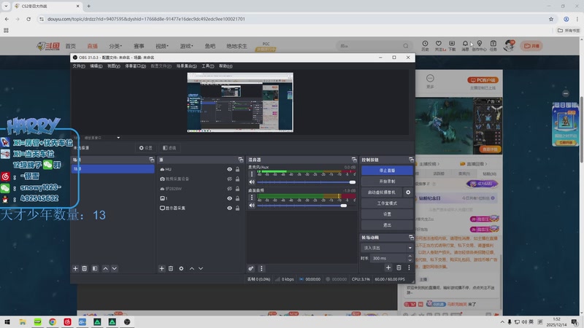Open the Chrome tab list dropdown arrow
584x328 pixels.
click(6, 6)
